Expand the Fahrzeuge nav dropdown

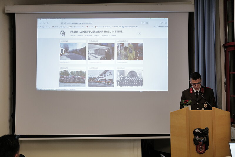coord(106,36)
